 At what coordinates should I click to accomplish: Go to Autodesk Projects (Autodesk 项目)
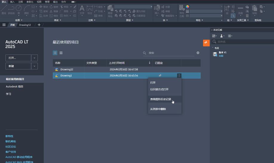[x=15, y=86]
